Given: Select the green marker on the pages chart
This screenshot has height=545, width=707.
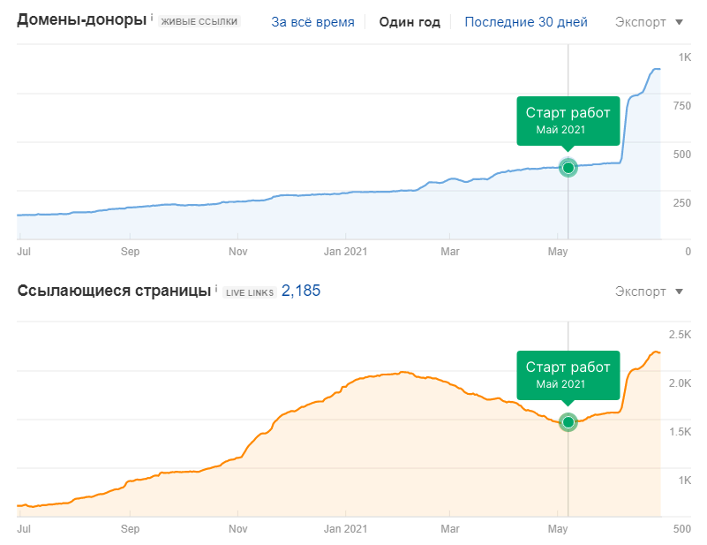Looking at the screenshot, I should [x=568, y=422].
